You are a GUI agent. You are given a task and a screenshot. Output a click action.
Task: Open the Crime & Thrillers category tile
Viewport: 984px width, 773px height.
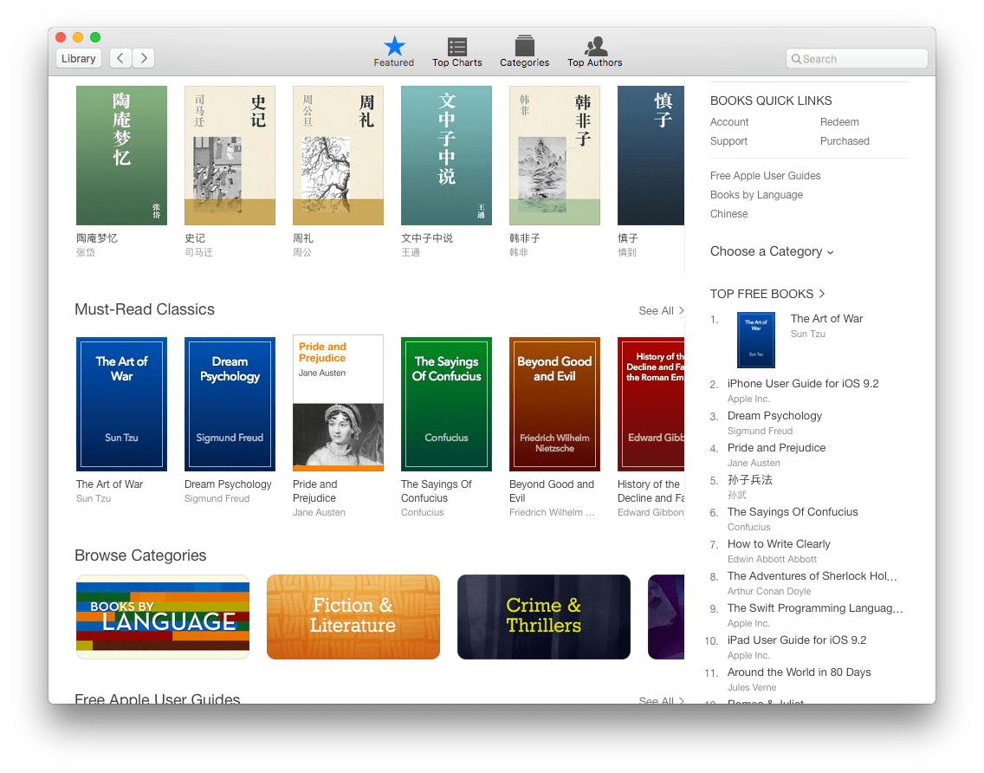543,617
